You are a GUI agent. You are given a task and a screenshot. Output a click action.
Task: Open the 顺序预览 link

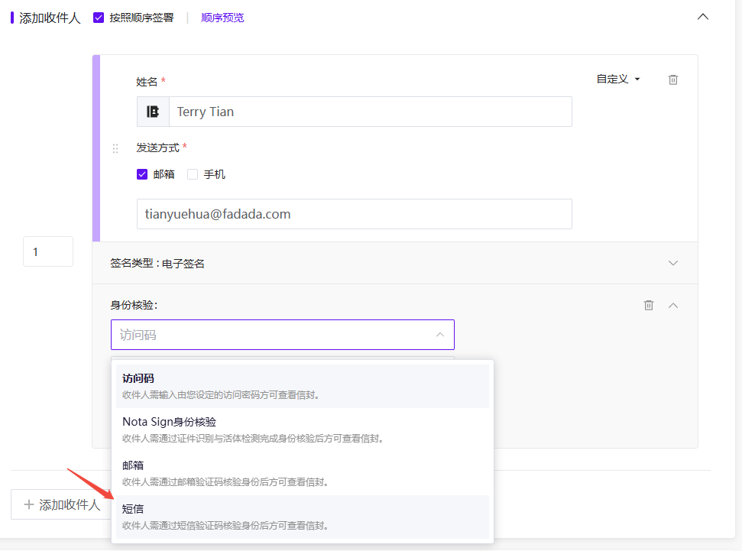(222, 18)
